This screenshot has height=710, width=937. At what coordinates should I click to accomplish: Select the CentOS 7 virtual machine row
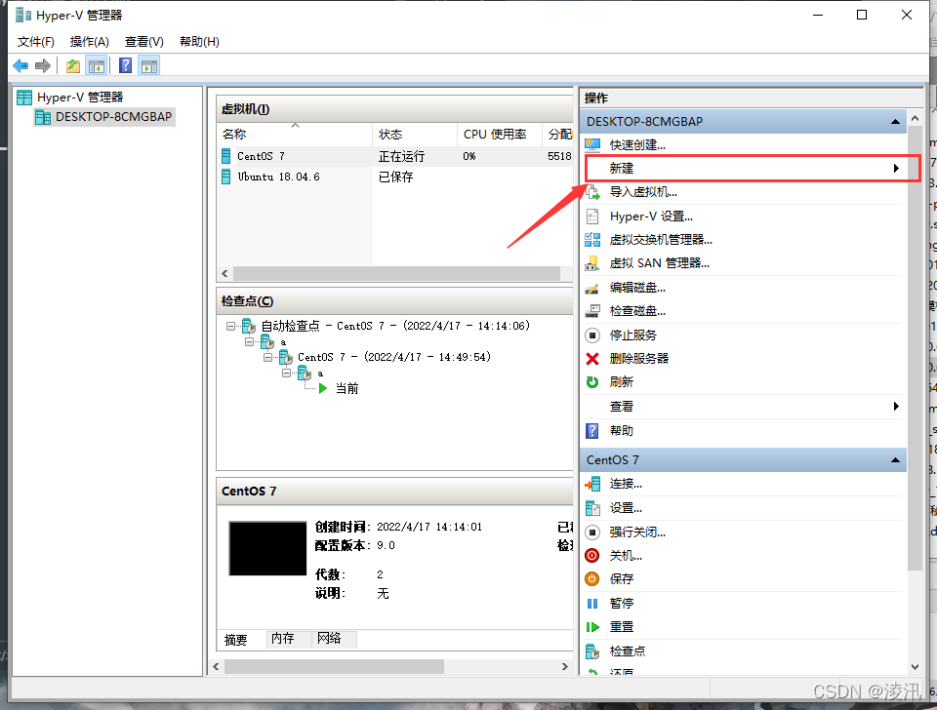coord(395,156)
